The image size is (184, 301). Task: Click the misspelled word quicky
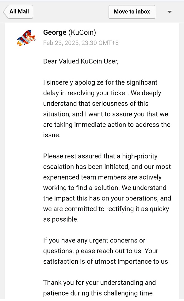(x=159, y=209)
